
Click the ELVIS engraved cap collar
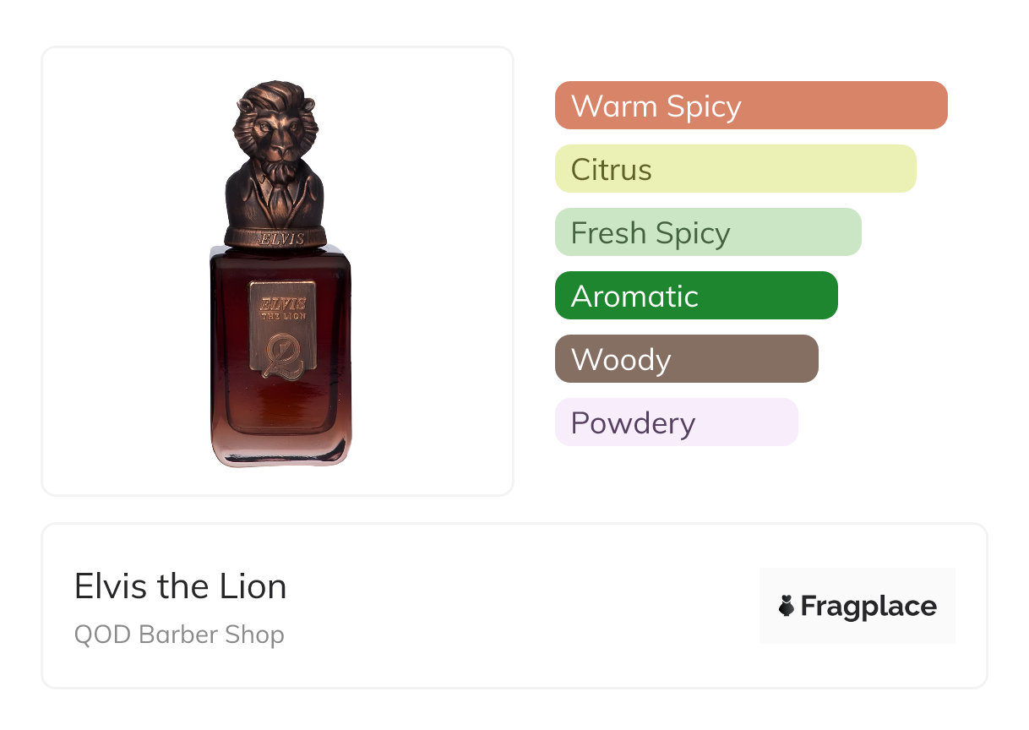pyautogui.click(x=276, y=237)
